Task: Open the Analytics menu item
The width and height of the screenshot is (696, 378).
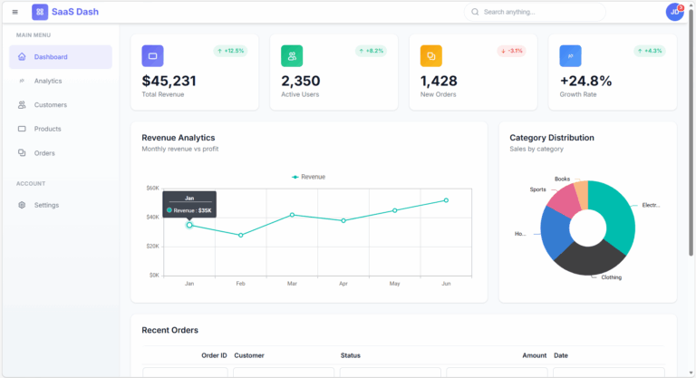Action: pyautogui.click(x=61, y=81)
